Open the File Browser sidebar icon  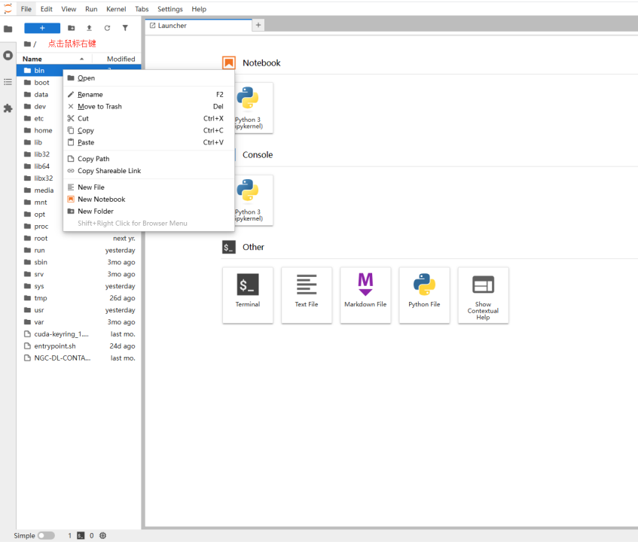(8, 29)
